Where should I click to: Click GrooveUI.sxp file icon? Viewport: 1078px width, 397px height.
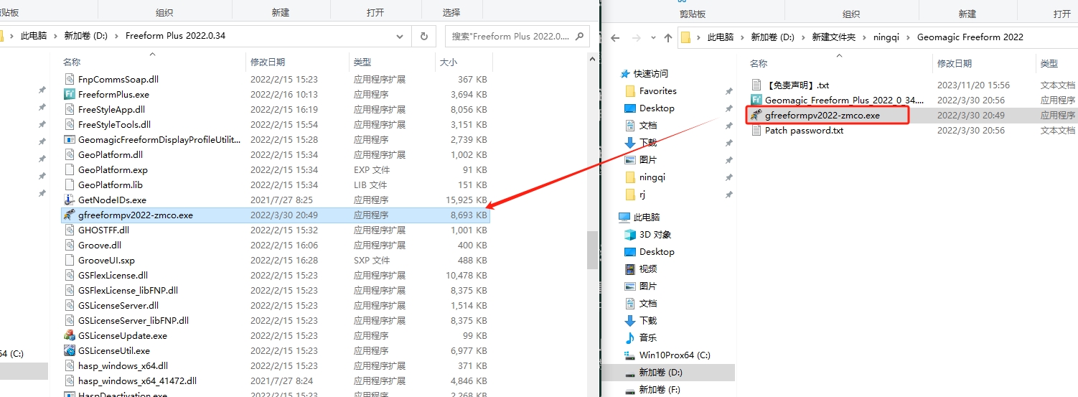click(x=70, y=260)
